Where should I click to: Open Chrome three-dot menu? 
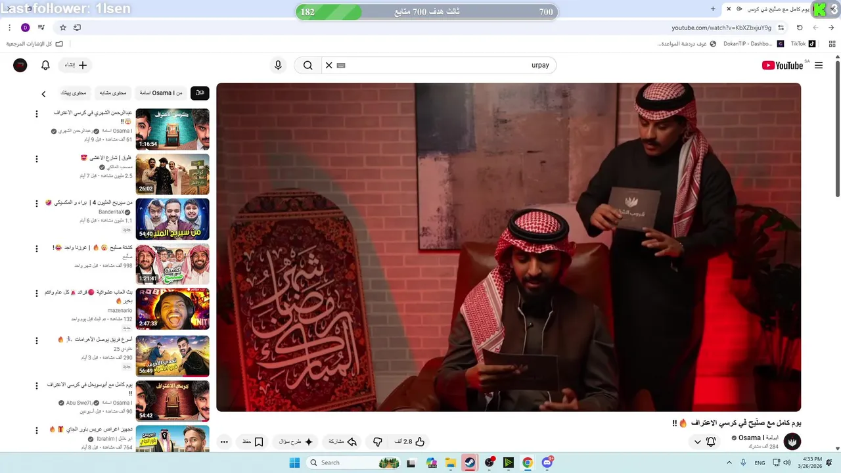tap(9, 28)
